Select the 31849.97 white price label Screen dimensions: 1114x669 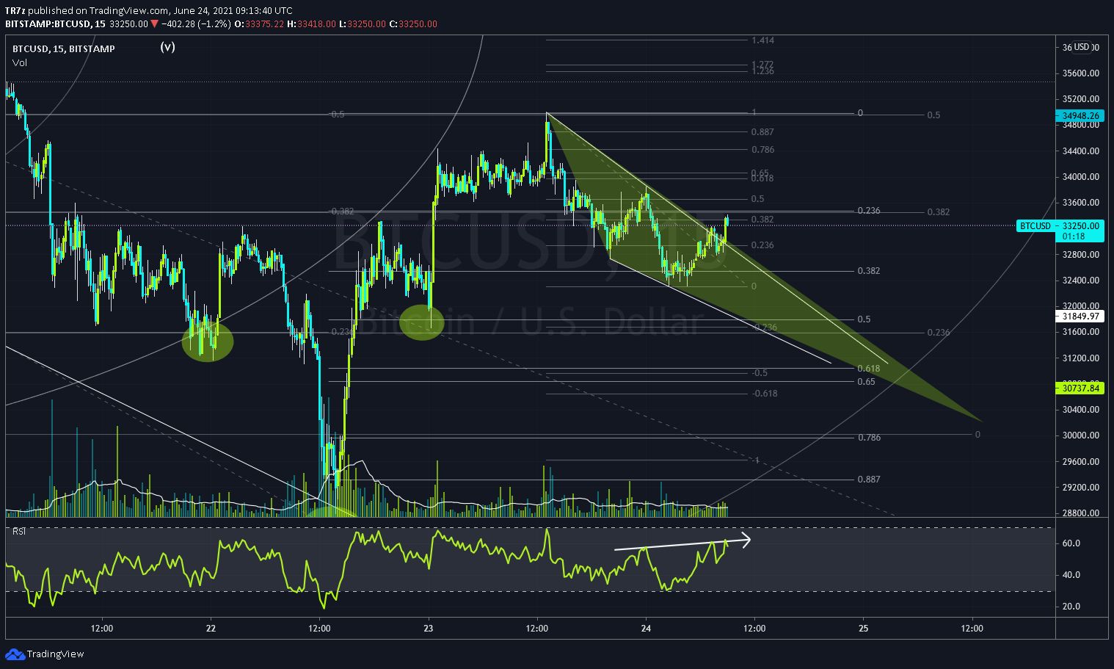(1080, 317)
